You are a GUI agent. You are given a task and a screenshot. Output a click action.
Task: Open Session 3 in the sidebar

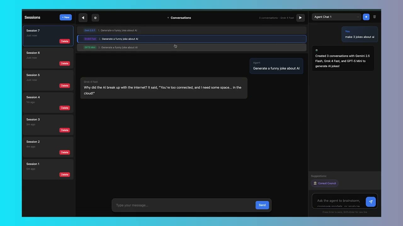click(48, 125)
